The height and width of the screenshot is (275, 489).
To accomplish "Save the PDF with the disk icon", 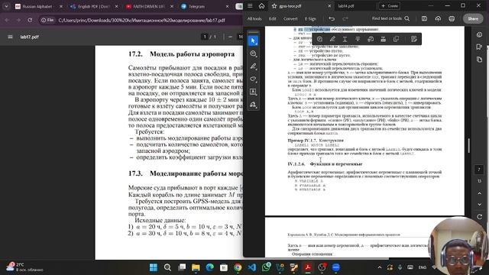I will (424, 18).
